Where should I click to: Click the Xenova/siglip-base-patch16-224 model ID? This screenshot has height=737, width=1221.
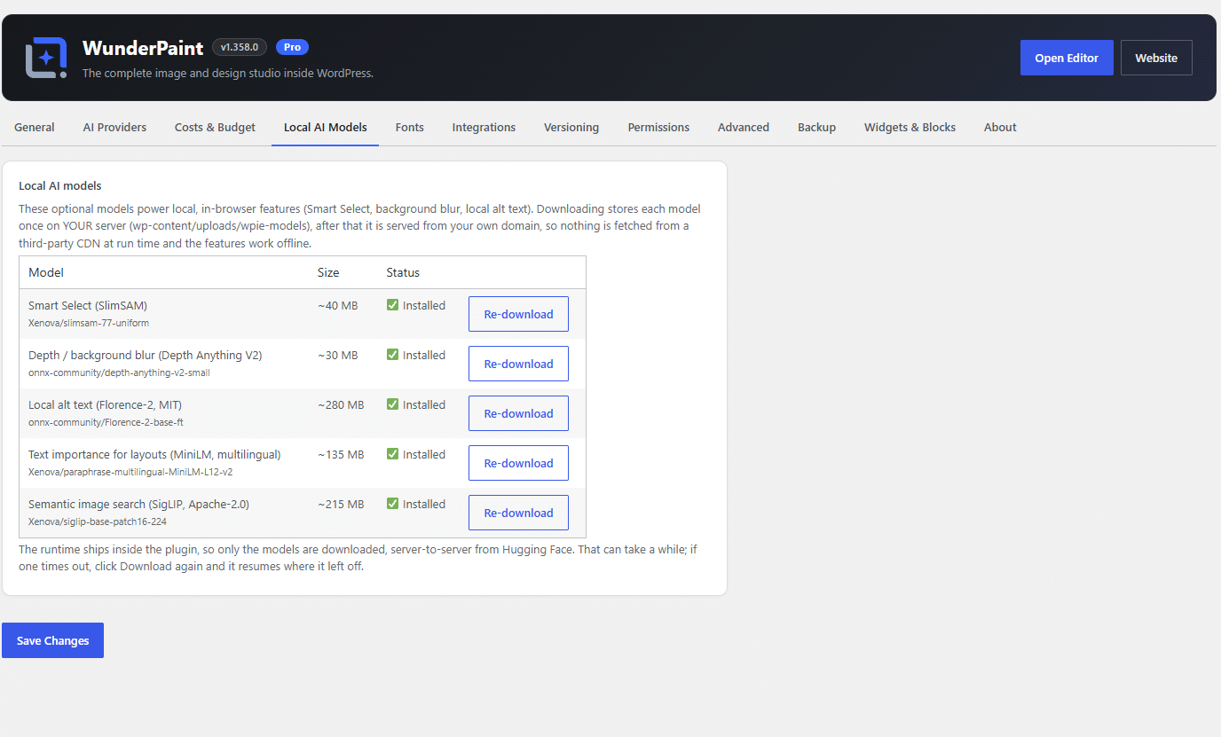pos(98,521)
